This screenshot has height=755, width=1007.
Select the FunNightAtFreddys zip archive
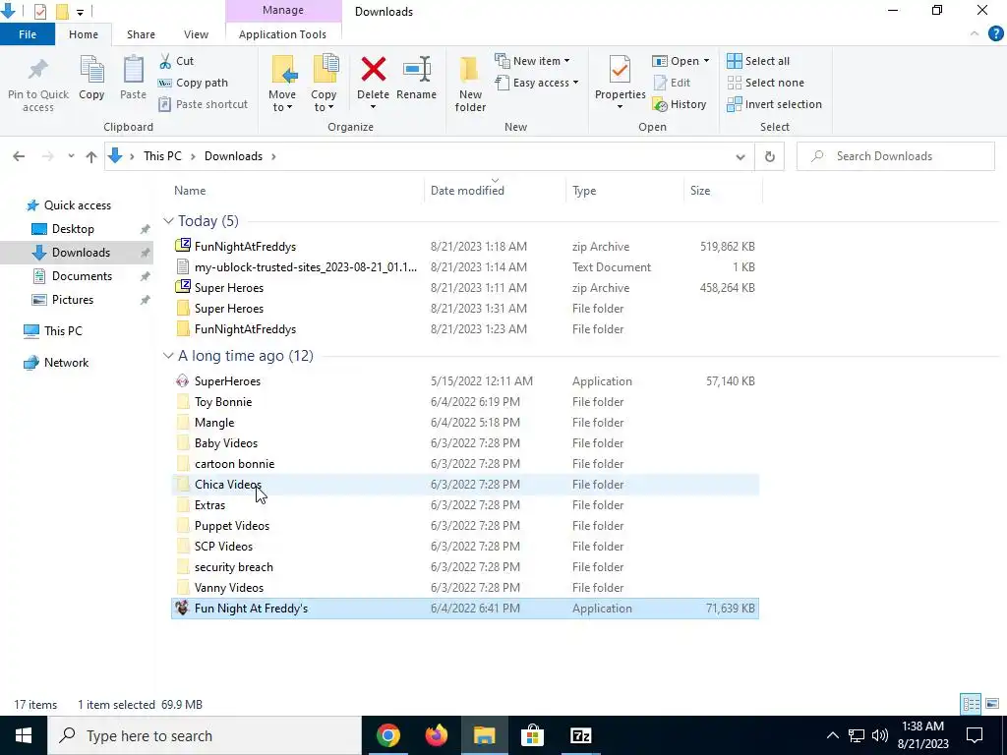point(465,247)
